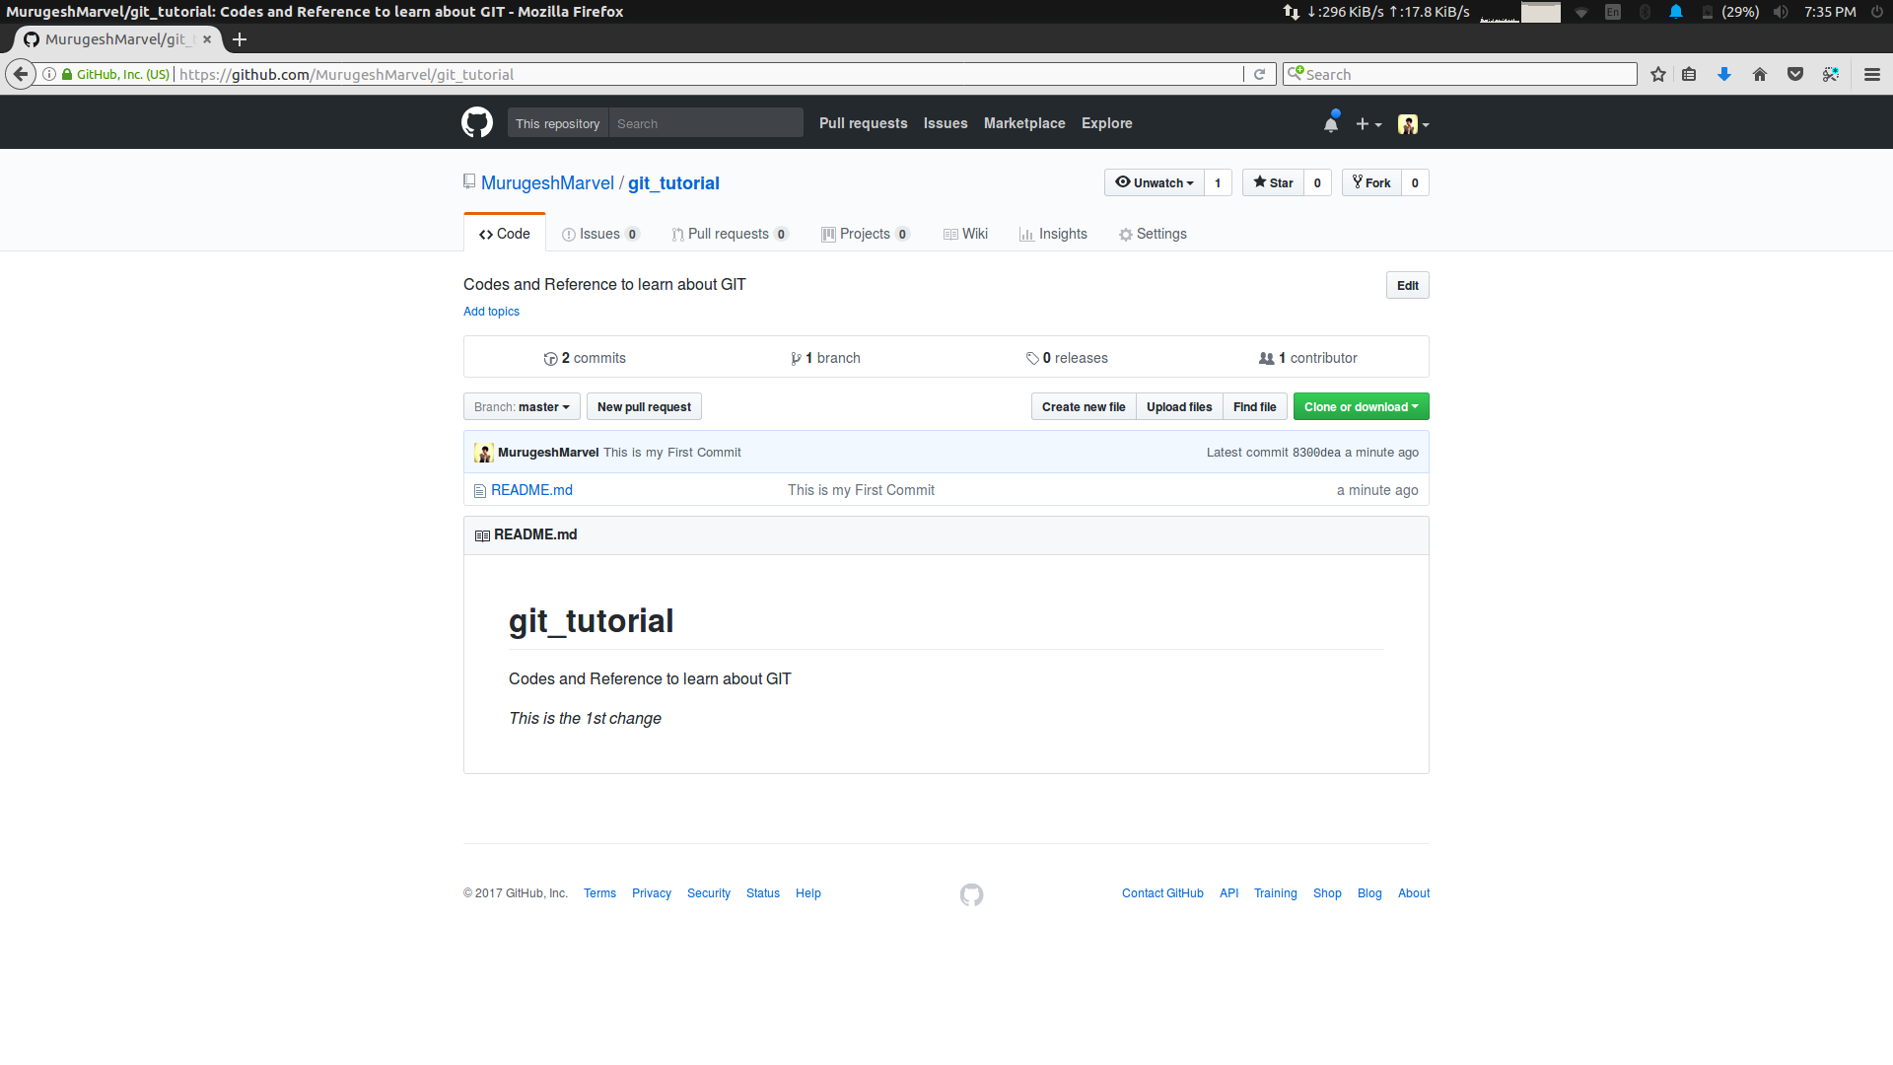Open the README.md file link
Image resolution: width=1893 pixels, height=1065 pixels.
click(x=532, y=490)
